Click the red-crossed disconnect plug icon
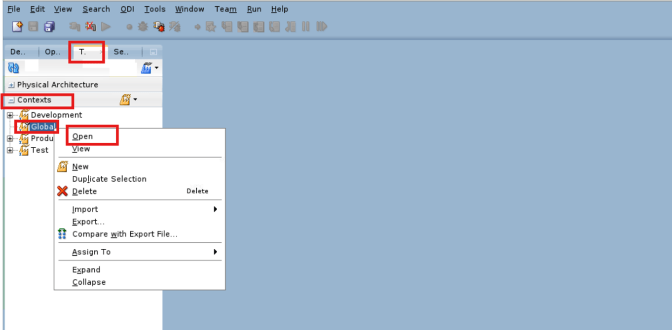672x330 pixels. tap(90, 27)
